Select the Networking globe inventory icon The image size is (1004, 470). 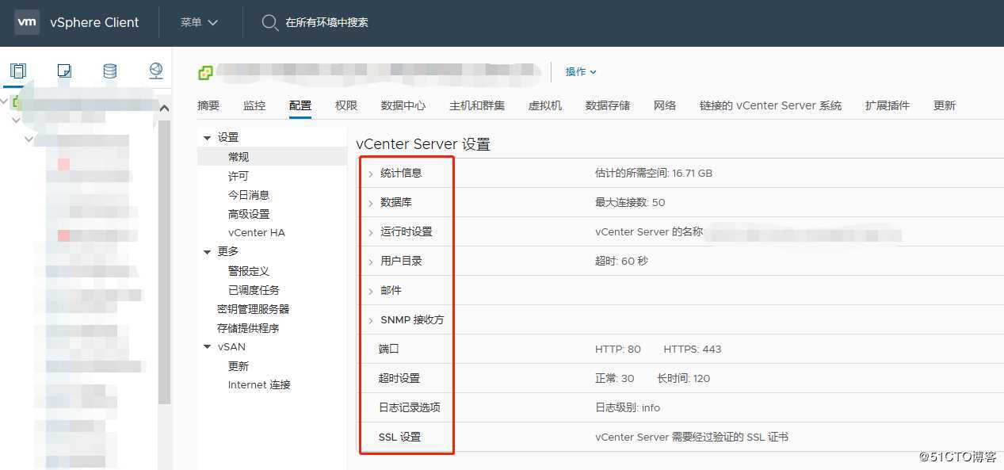pyautogui.click(x=155, y=71)
